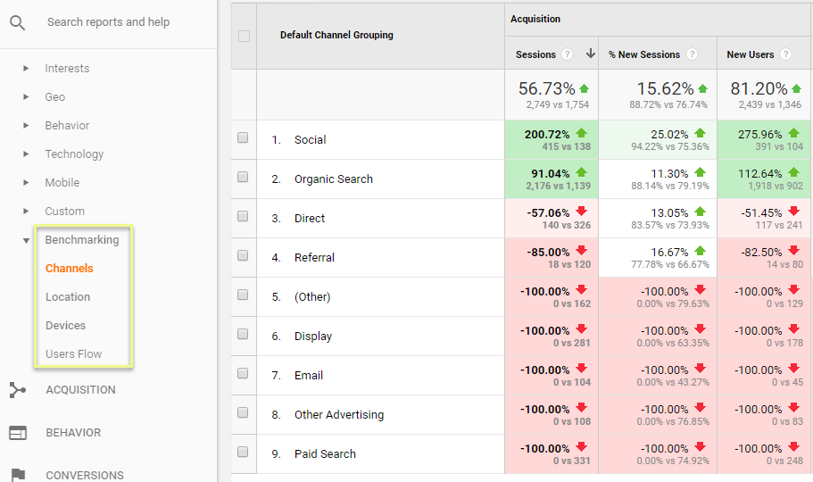Viewport: 813px width, 482px height.
Task: Open the Devices benchmarking report
Action: (65, 325)
